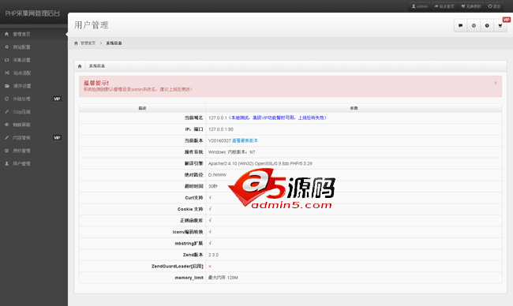
Task: Open 授权管理 in the sidebar
Action: [x=34, y=151]
